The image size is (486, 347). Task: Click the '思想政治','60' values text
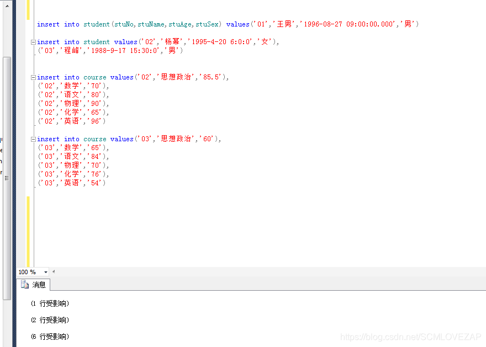[x=186, y=139]
